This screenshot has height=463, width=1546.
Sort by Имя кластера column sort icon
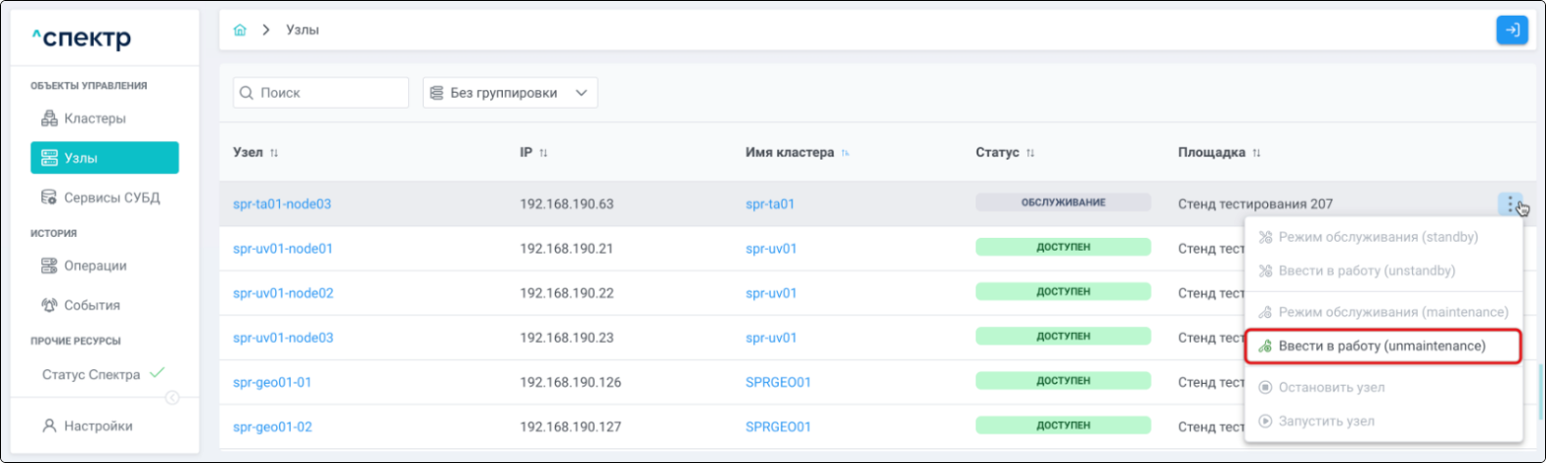[845, 153]
